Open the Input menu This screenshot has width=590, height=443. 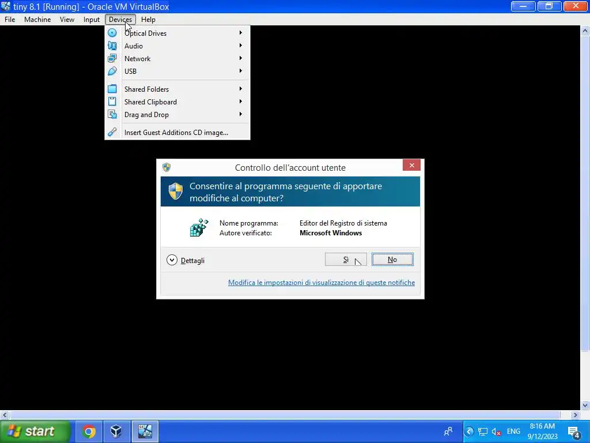point(92,20)
